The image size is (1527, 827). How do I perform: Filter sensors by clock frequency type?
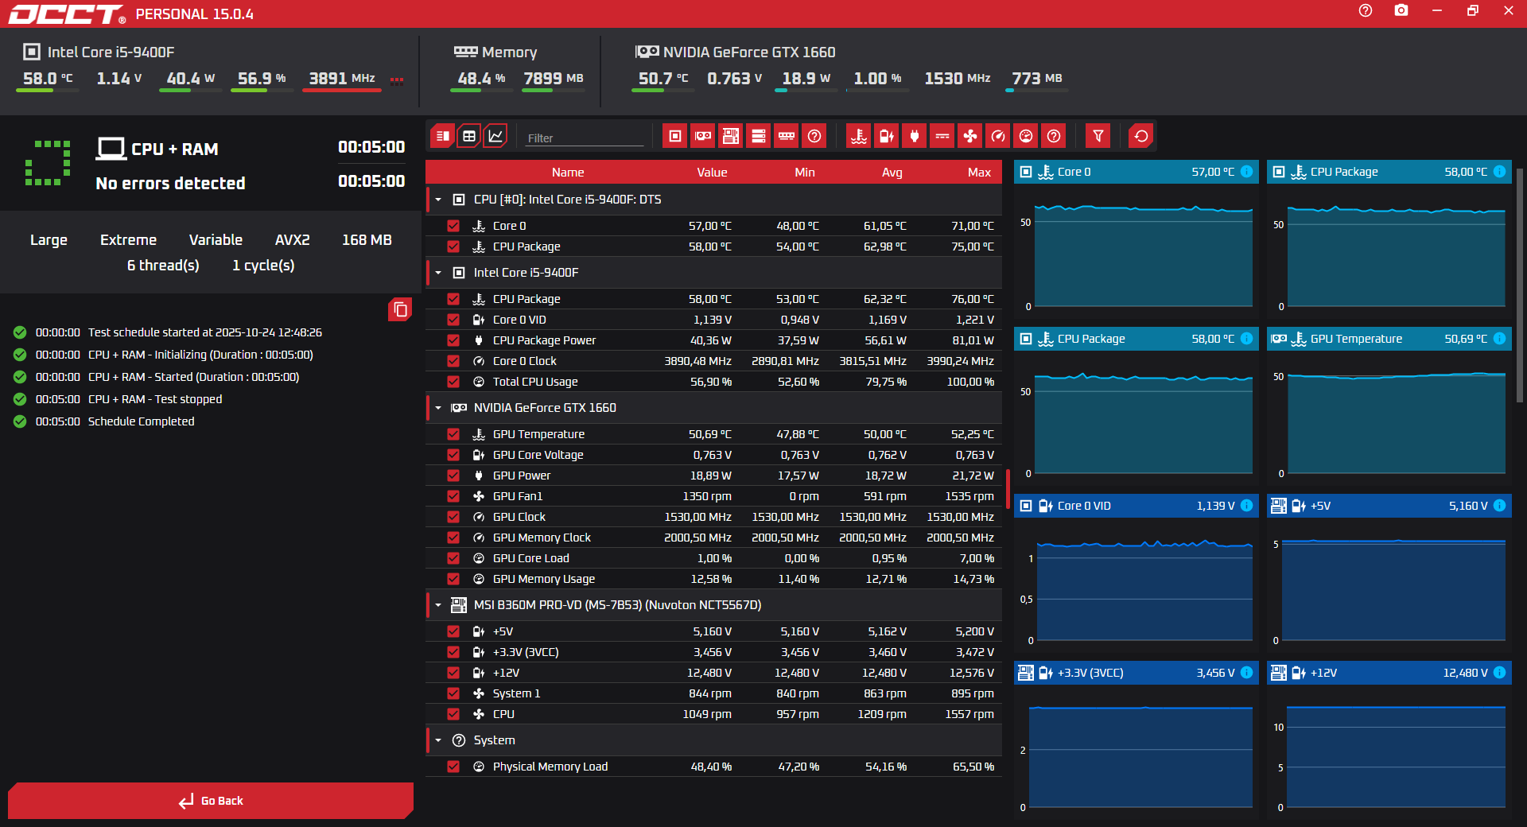pos(998,136)
